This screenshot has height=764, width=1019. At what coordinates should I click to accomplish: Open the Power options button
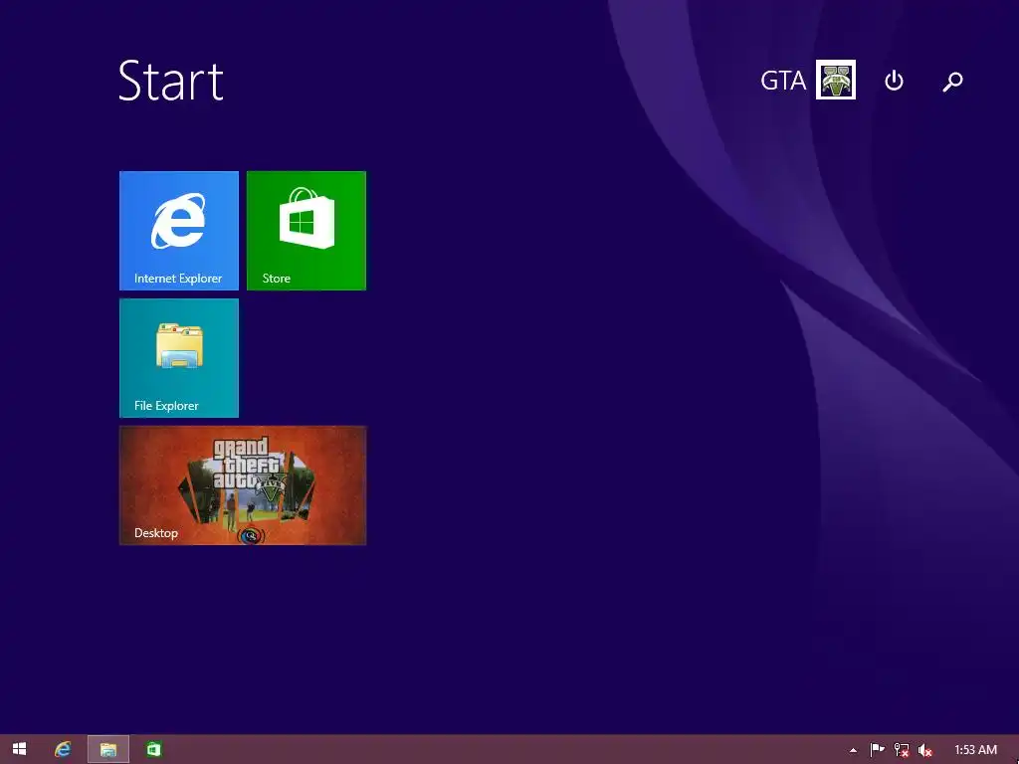point(895,81)
